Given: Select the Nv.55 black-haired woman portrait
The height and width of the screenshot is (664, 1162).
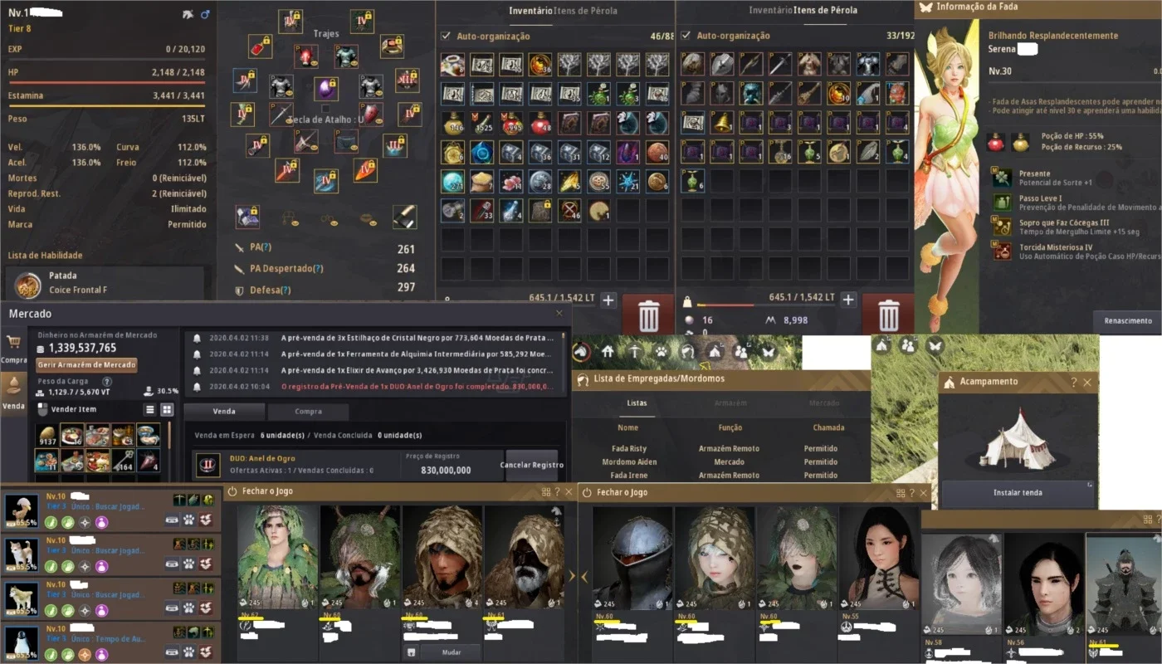Looking at the screenshot, I should click(x=878, y=557).
